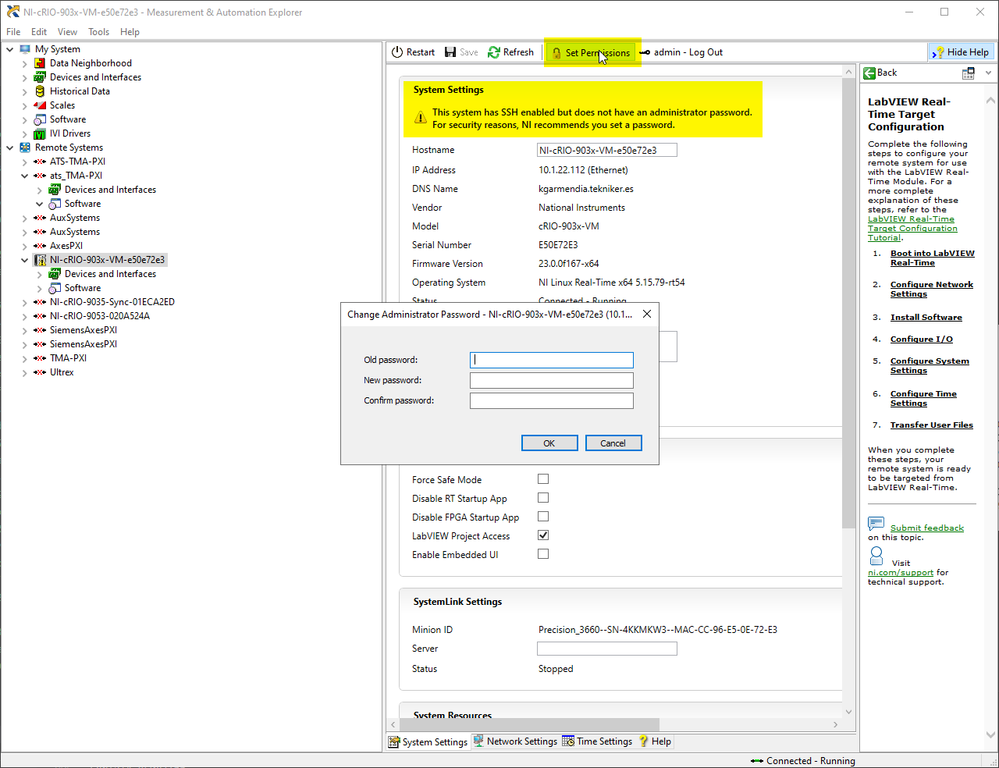Toggle Disable RT Startup App checkbox
Image resolution: width=999 pixels, height=768 pixels.
(543, 498)
